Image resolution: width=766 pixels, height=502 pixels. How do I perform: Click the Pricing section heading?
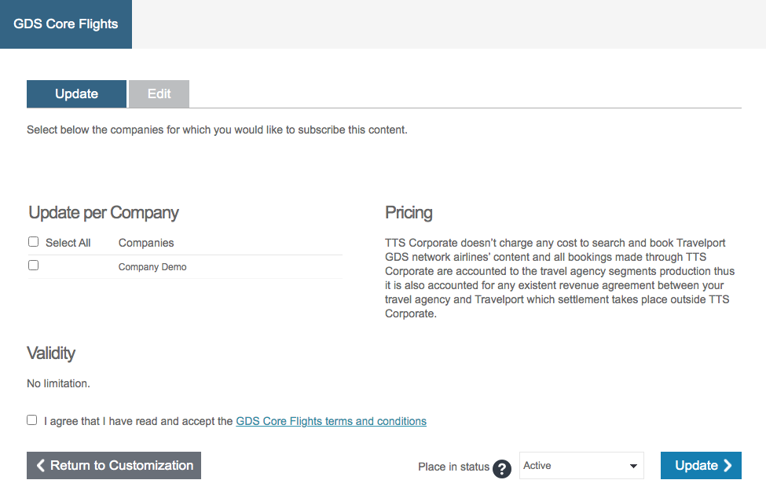pos(409,212)
